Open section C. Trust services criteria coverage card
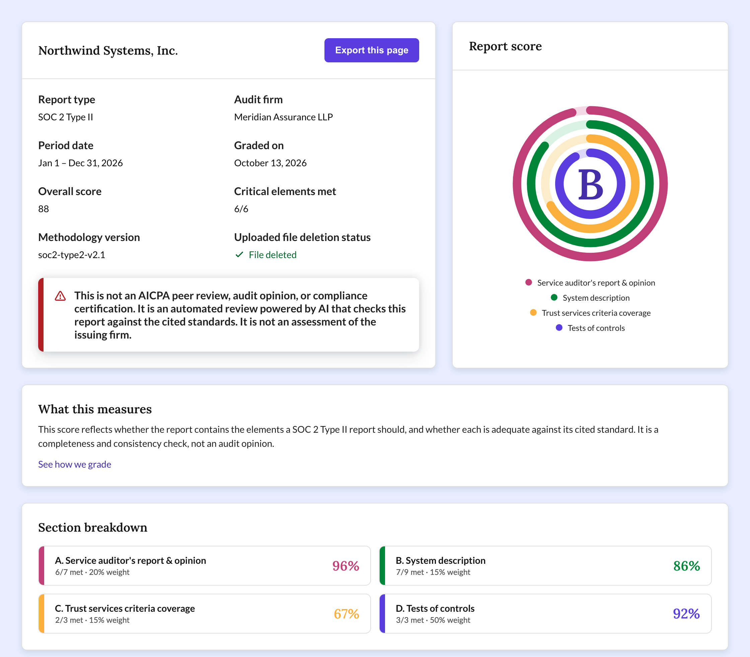This screenshot has width=750, height=657. click(x=204, y=613)
